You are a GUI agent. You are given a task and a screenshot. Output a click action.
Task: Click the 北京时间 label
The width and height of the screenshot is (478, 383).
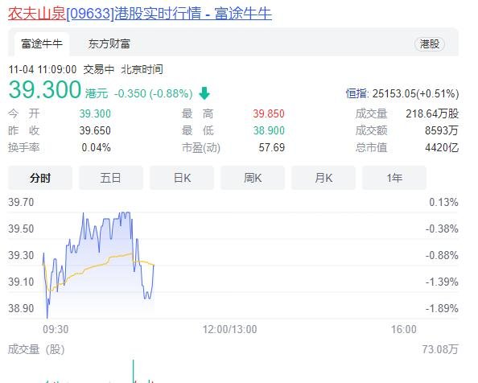[x=142, y=69]
